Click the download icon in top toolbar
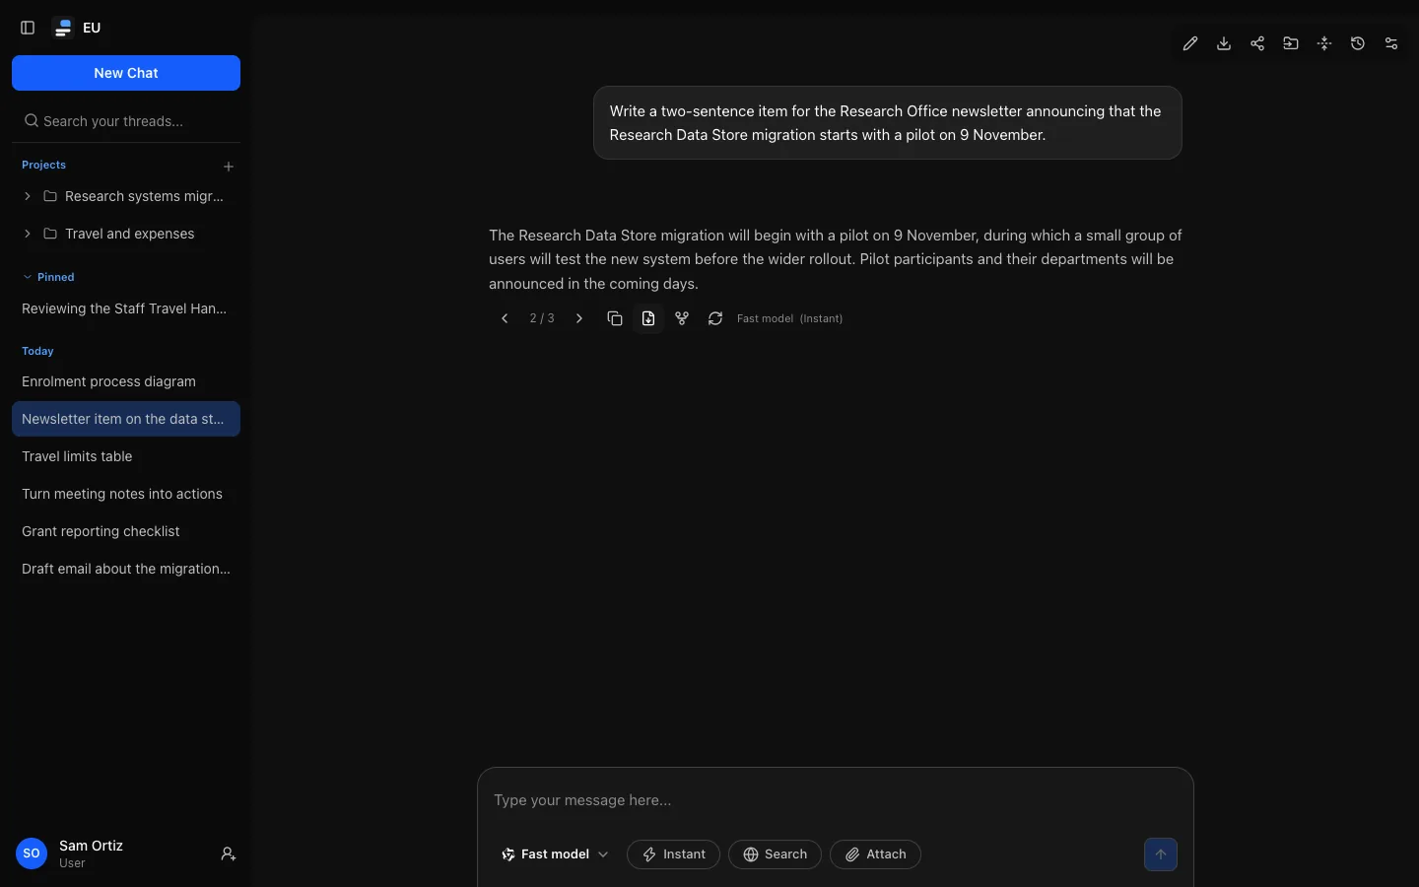The height and width of the screenshot is (887, 1419). pos(1224,43)
